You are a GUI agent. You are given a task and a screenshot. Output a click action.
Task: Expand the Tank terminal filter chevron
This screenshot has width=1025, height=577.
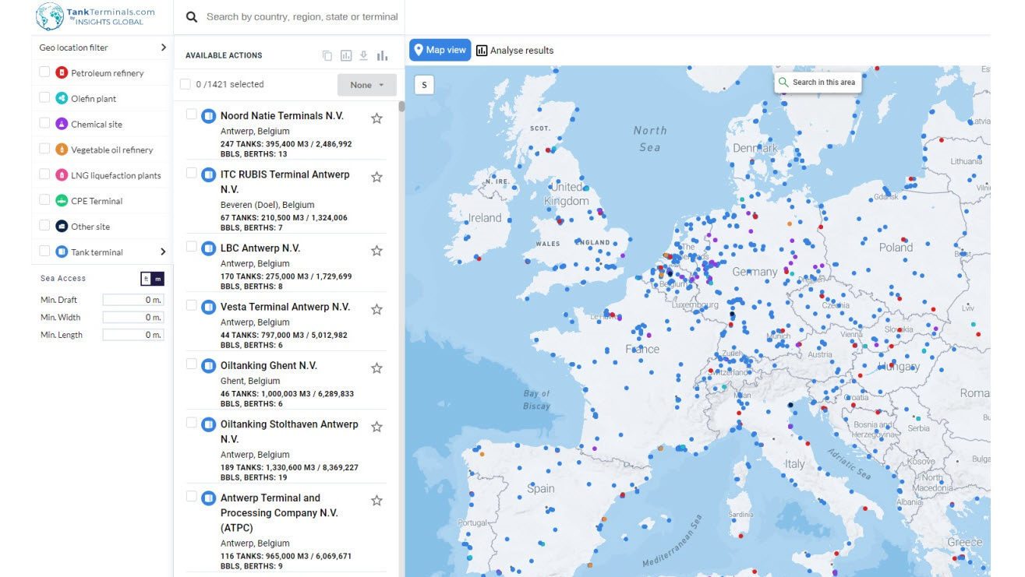tap(163, 252)
